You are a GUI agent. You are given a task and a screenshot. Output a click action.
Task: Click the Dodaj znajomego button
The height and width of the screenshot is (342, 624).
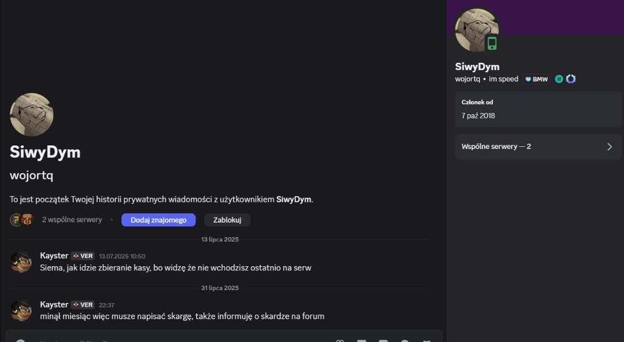click(x=158, y=220)
